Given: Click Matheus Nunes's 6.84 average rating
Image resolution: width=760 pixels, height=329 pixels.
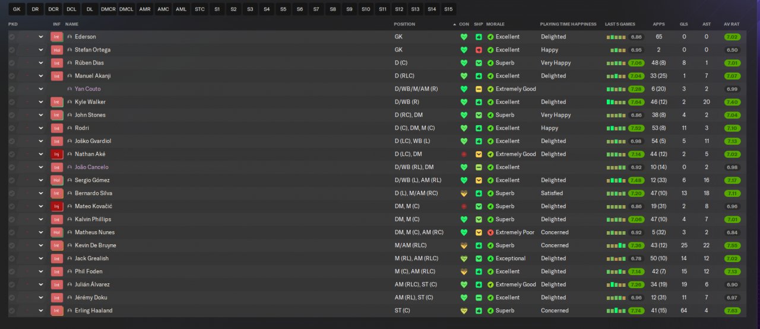Looking at the screenshot, I should click(732, 232).
